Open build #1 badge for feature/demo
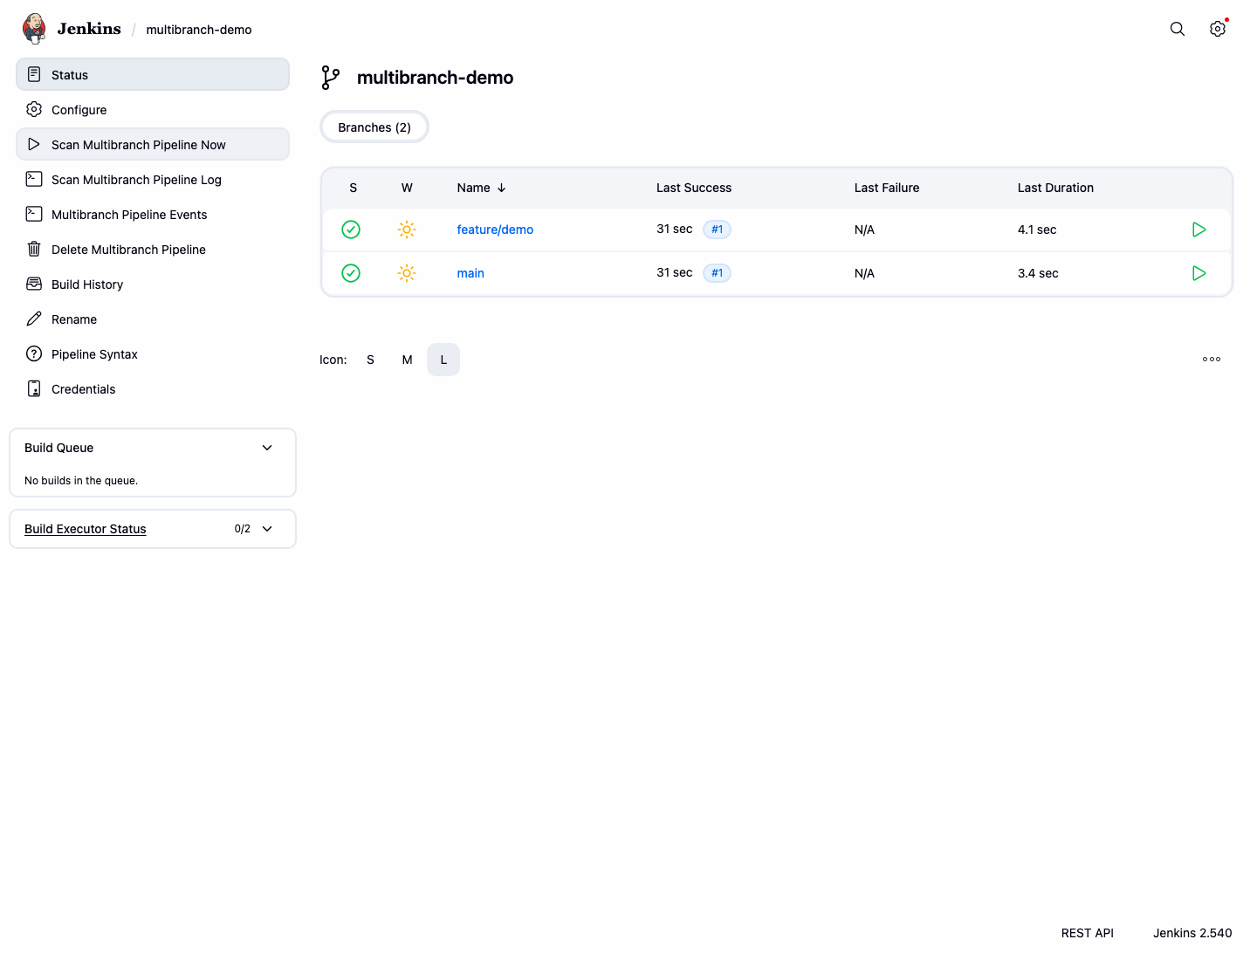This screenshot has width=1257, height=960. click(717, 230)
